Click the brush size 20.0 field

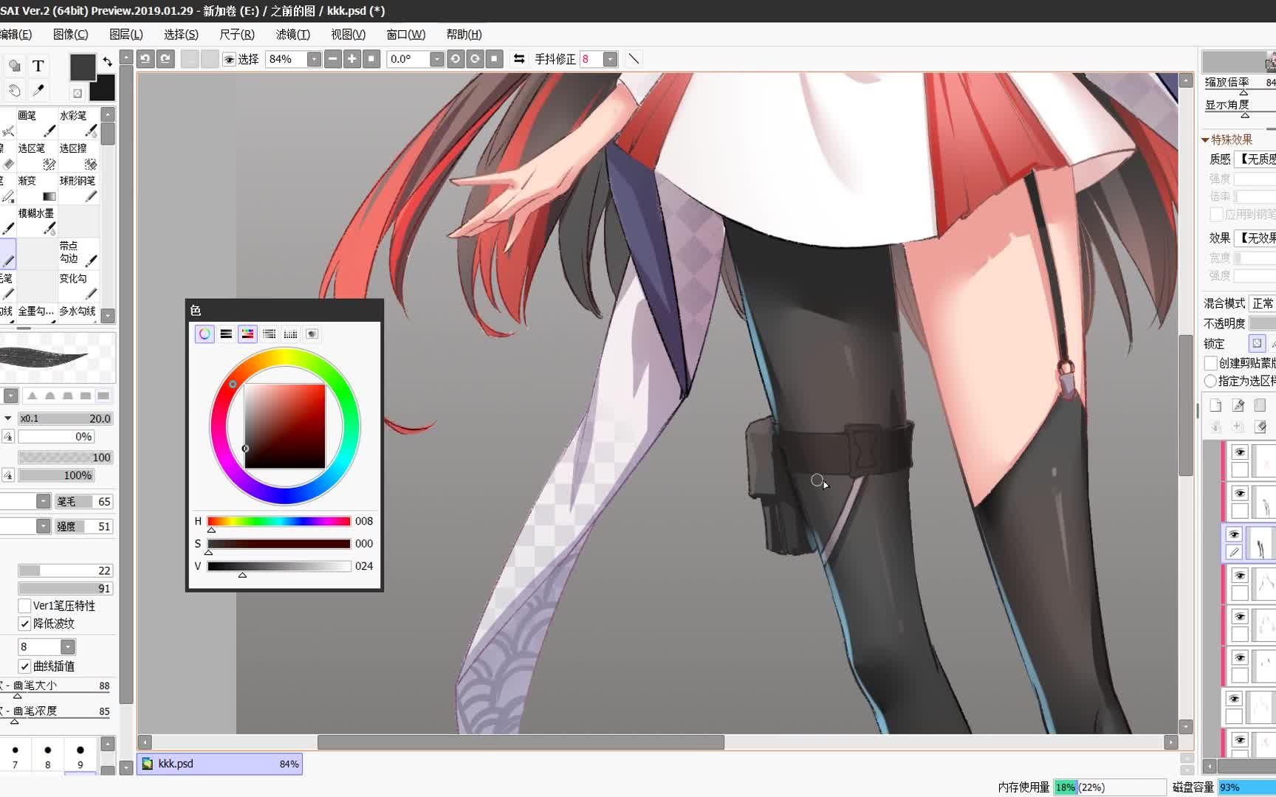65,418
